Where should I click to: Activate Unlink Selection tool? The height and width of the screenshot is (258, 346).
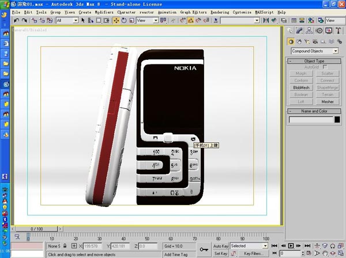coord(42,21)
